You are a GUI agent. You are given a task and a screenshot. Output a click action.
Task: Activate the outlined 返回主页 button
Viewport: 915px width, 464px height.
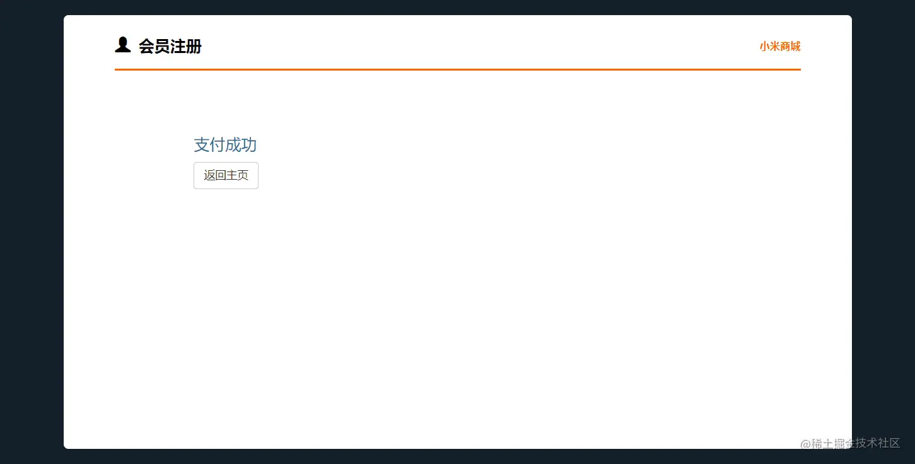pyautogui.click(x=226, y=175)
